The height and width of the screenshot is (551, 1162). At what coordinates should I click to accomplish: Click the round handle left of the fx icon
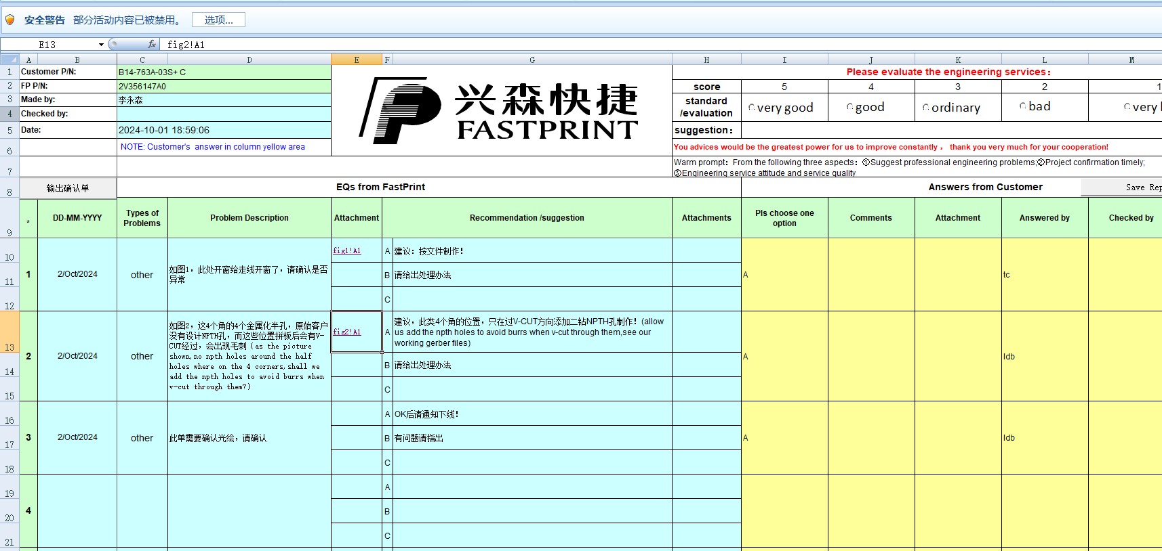(113, 44)
